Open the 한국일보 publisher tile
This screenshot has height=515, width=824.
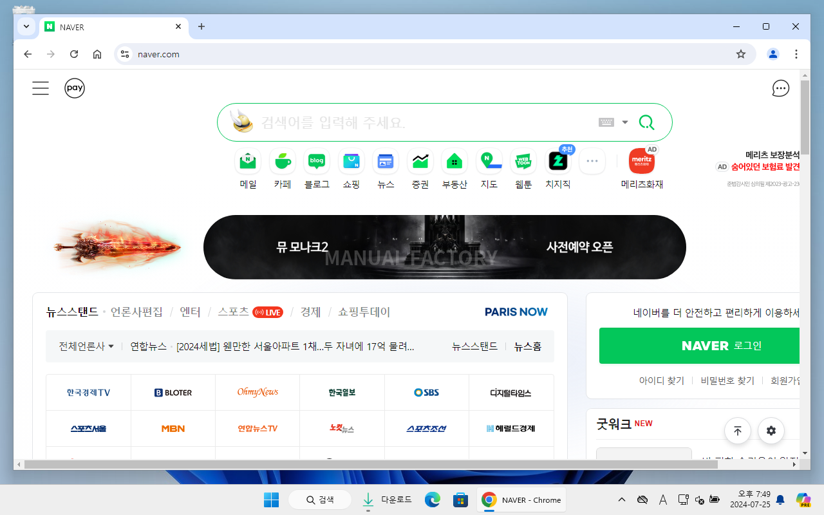342,393
